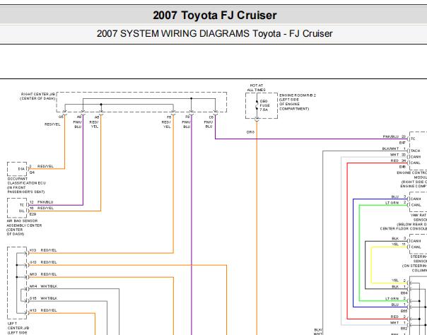Click the 'YEL 2' wire label
Screen dimensions: 427x335
click(399, 281)
